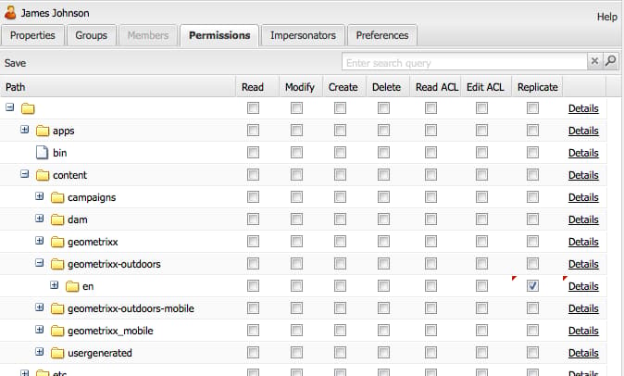The image size is (624, 376).
Task: Select the apps folder icon
Action: tap(43, 131)
